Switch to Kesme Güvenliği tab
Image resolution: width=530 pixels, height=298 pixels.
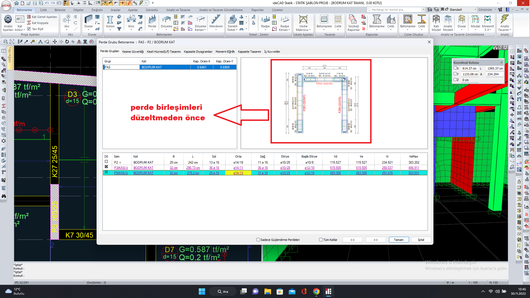[x=133, y=52]
